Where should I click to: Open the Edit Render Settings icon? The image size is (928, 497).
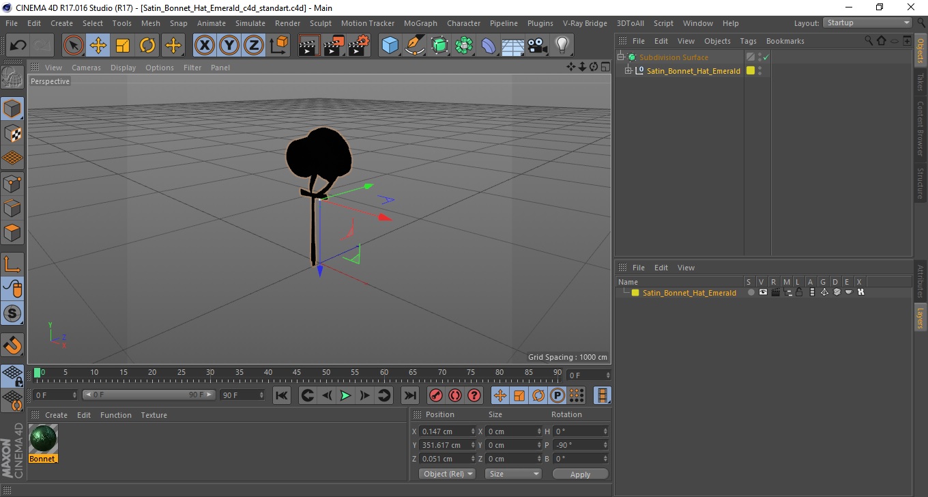[359, 46]
